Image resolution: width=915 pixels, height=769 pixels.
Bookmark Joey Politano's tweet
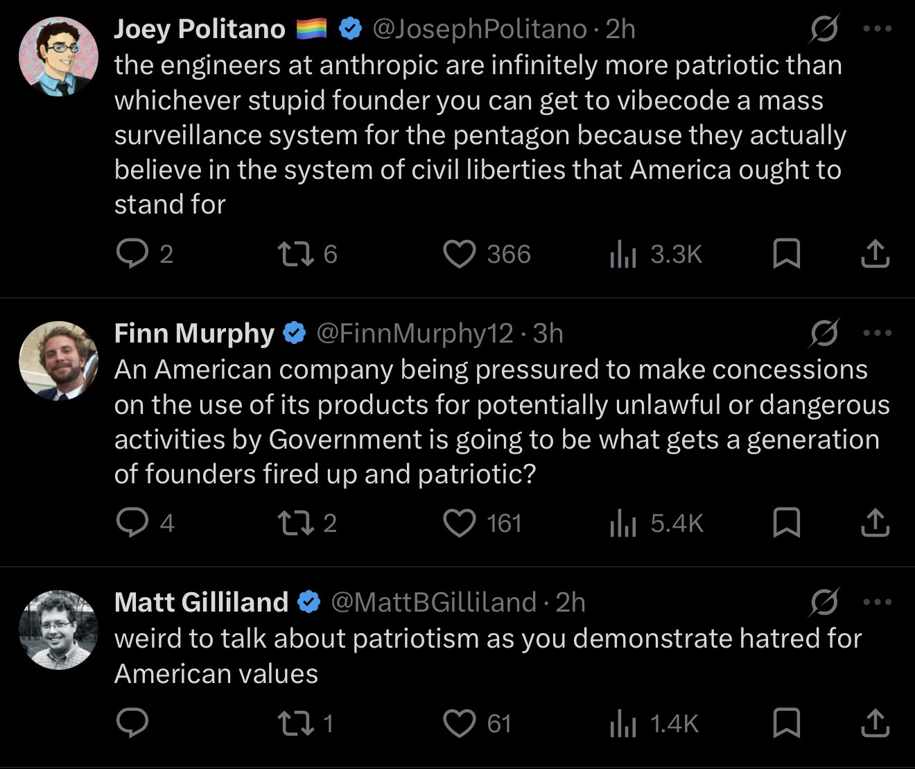click(x=786, y=254)
